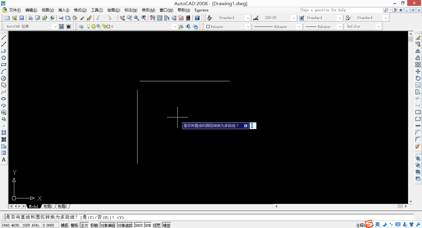The image size is (422, 228).
Task: Activate the Pan realtime hand icon
Action: pyautogui.click(x=122, y=18)
